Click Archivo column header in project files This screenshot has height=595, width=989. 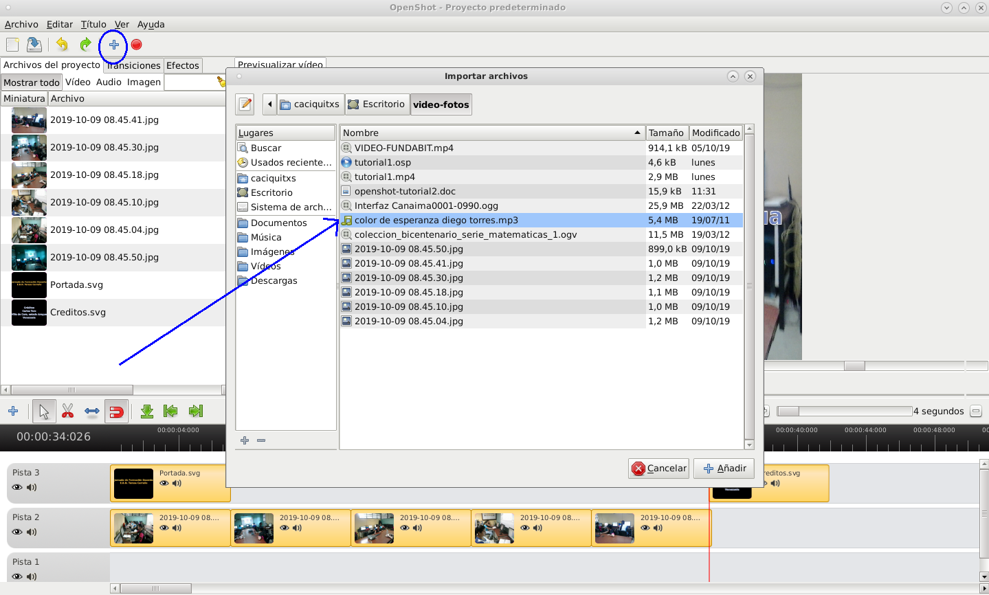(137, 98)
